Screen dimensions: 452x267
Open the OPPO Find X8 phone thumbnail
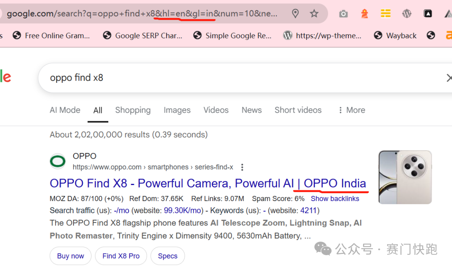click(x=405, y=177)
